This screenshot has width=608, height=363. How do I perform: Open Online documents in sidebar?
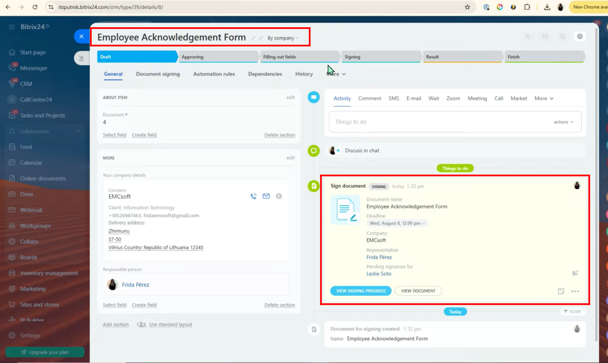(x=43, y=179)
